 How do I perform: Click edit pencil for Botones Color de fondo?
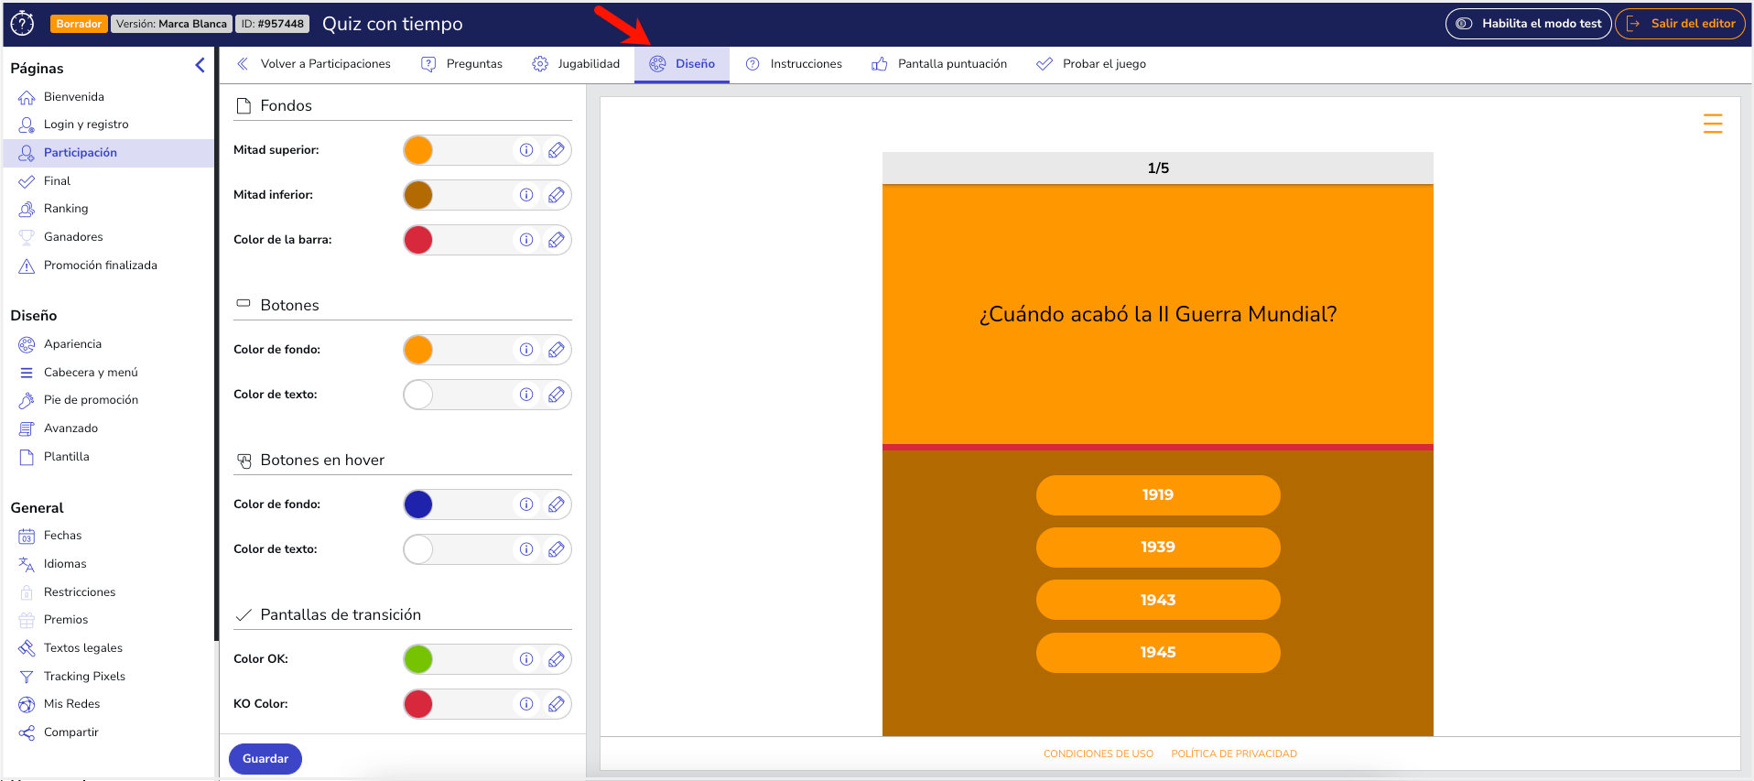pyautogui.click(x=556, y=350)
